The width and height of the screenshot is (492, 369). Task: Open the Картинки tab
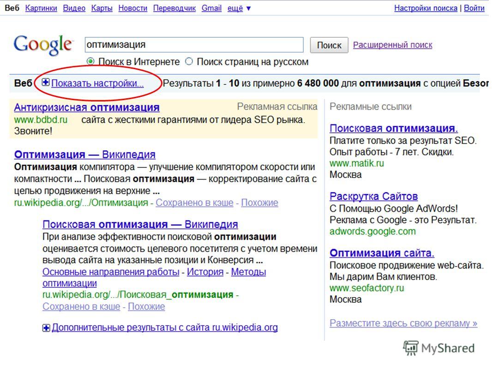point(41,8)
